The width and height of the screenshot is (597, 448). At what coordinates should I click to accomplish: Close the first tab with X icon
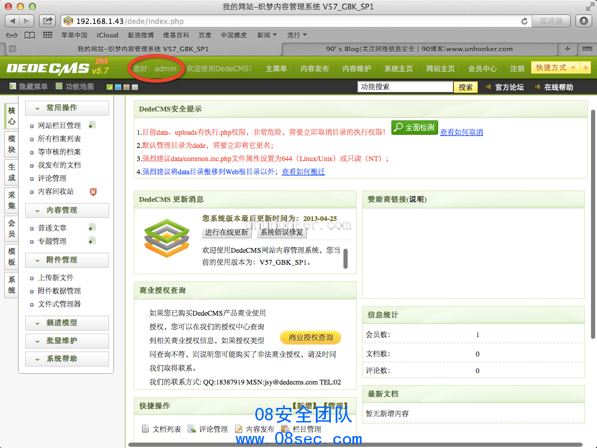click(x=13, y=49)
